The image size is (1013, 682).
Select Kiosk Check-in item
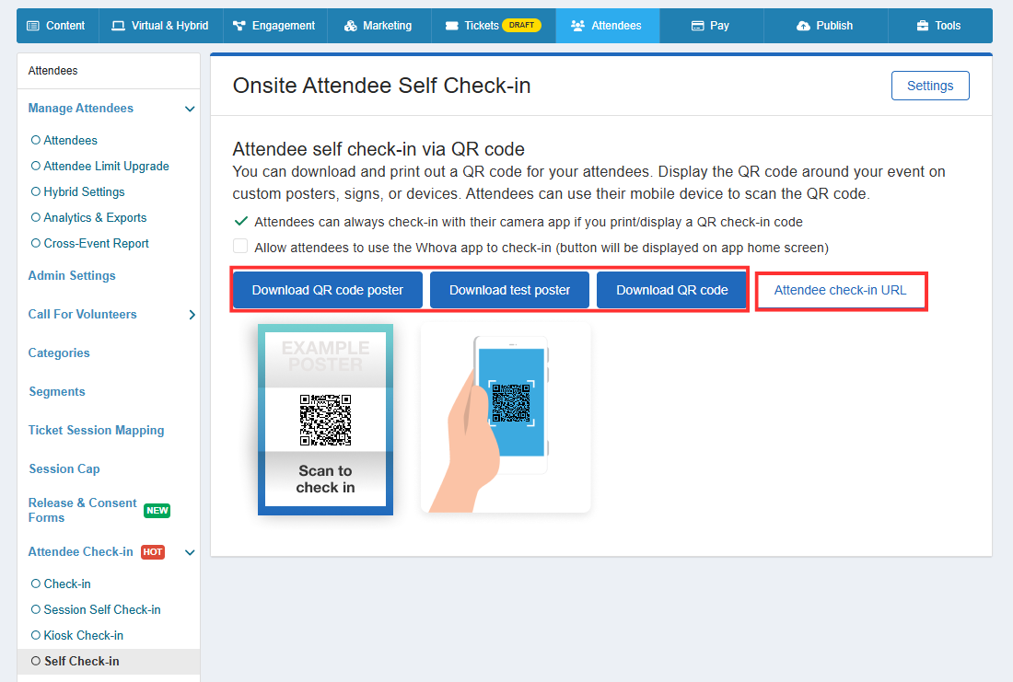click(76, 635)
